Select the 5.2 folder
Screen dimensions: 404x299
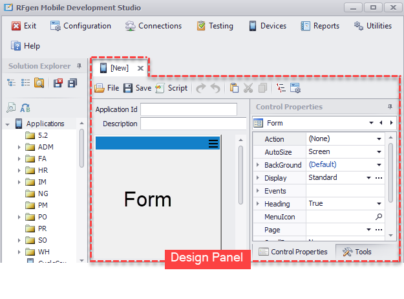click(x=37, y=135)
